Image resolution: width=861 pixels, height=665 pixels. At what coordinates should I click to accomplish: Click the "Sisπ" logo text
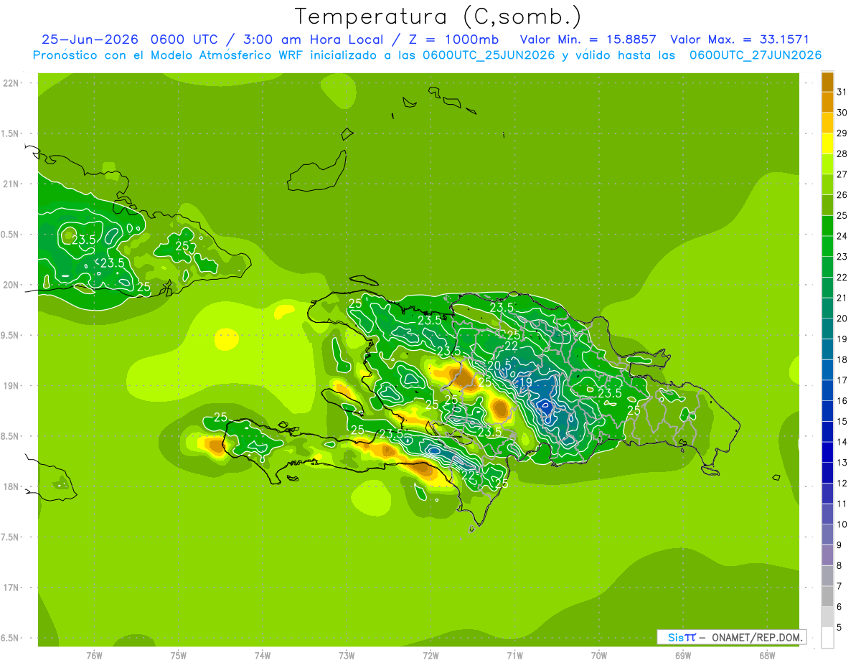[x=682, y=637]
